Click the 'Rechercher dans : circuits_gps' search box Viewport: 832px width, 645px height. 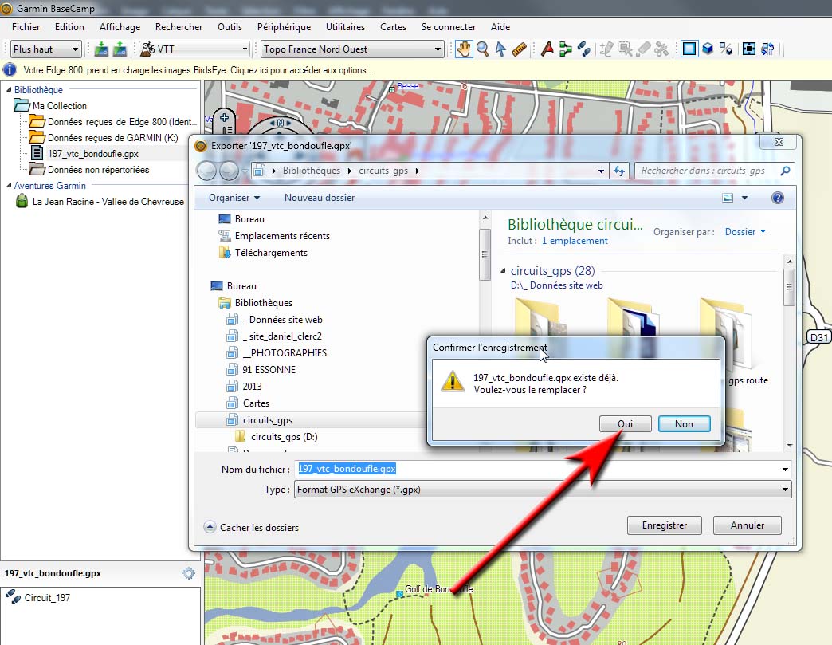(715, 171)
